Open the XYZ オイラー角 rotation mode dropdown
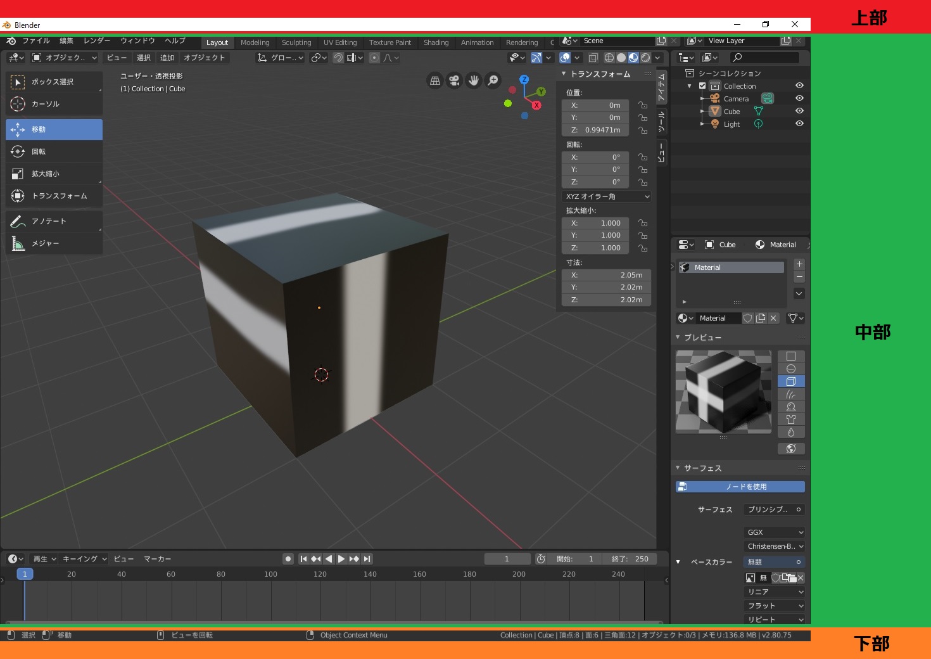 point(606,196)
